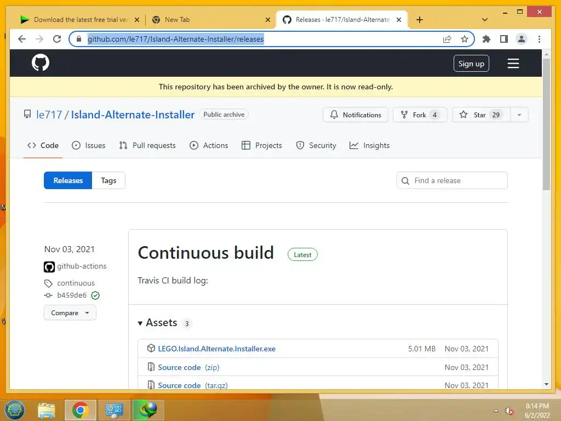Share this page via the share icon
This screenshot has width=561, height=421.
tap(447, 39)
